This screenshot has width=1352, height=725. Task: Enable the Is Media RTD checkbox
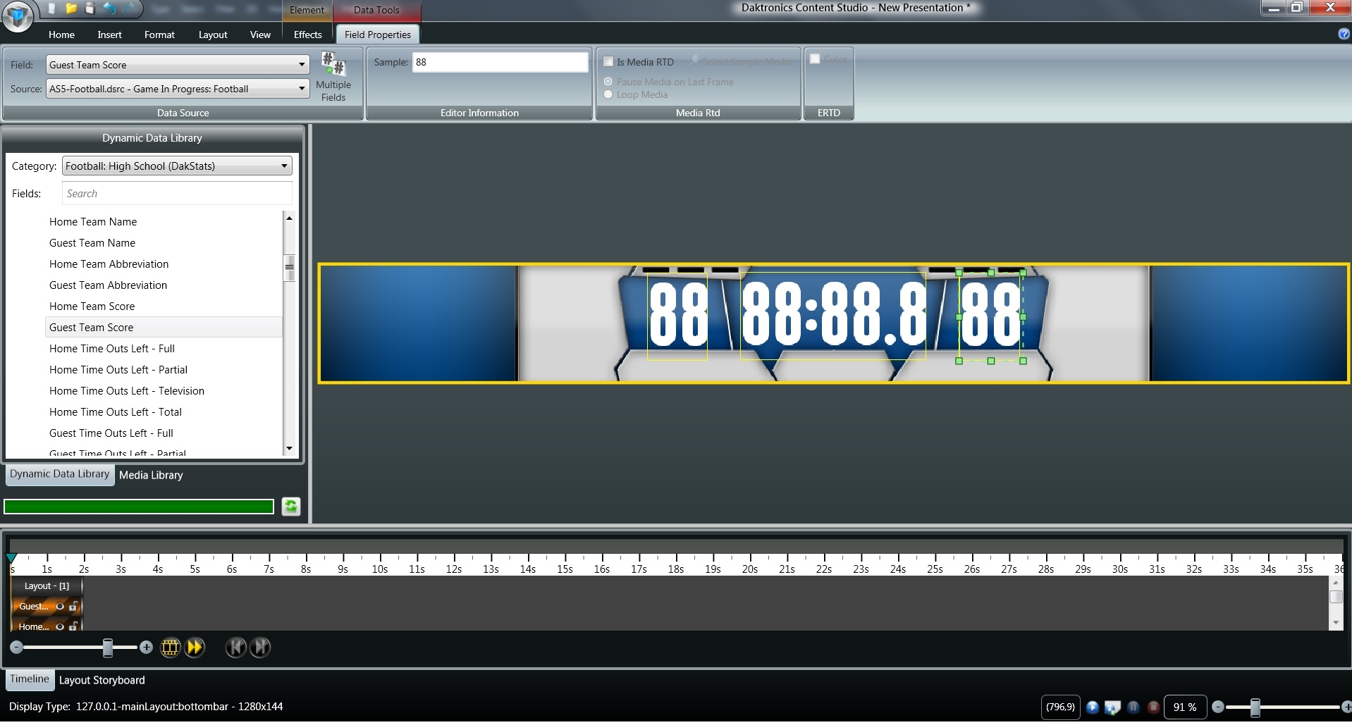(x=608, y=62)
